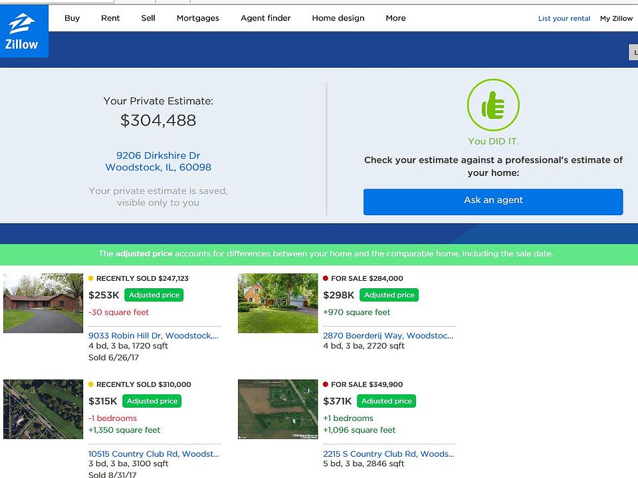The height and width of the screenshot is (478, 638).
Task: Click "3 bd, 3 ba, 3100 sqft" text
Action: 128,464
